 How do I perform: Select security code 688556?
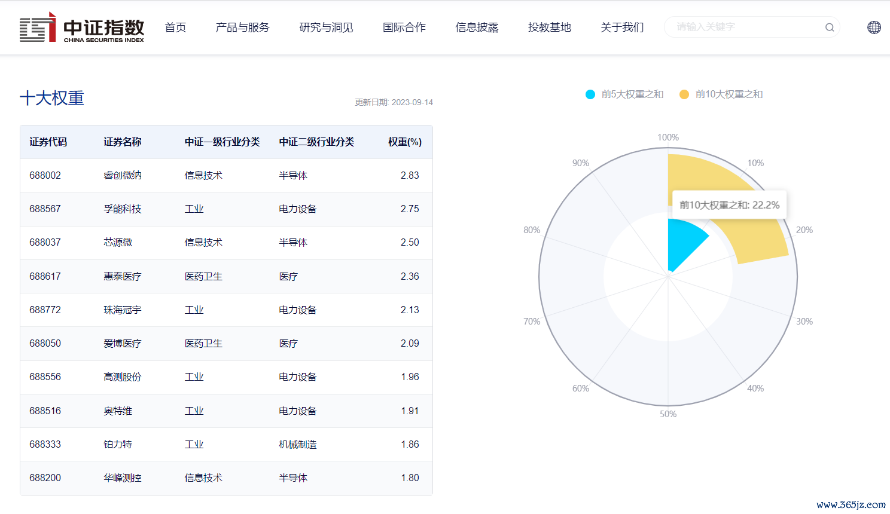point(45,377)
